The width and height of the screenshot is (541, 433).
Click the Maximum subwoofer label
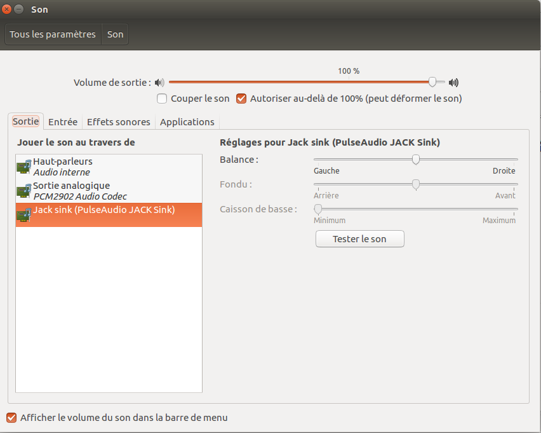(x=499, y=221)
